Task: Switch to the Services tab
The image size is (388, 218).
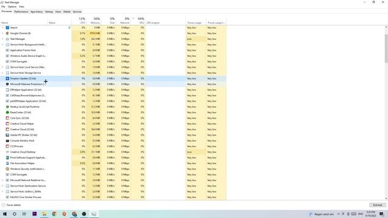Action: 77,12
